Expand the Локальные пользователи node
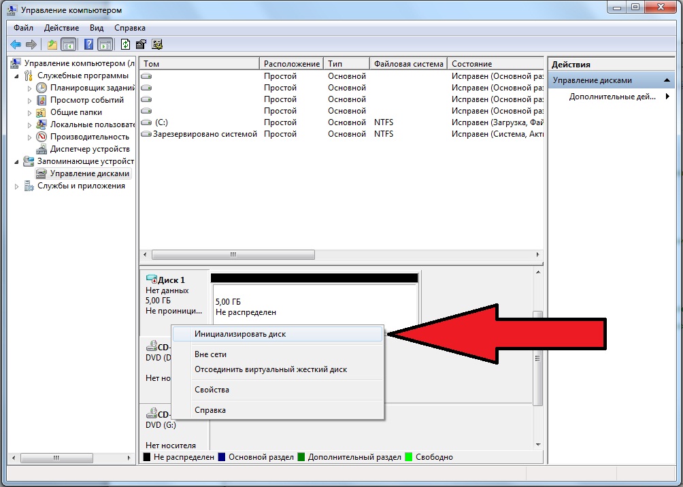 [x=29, y=125]
